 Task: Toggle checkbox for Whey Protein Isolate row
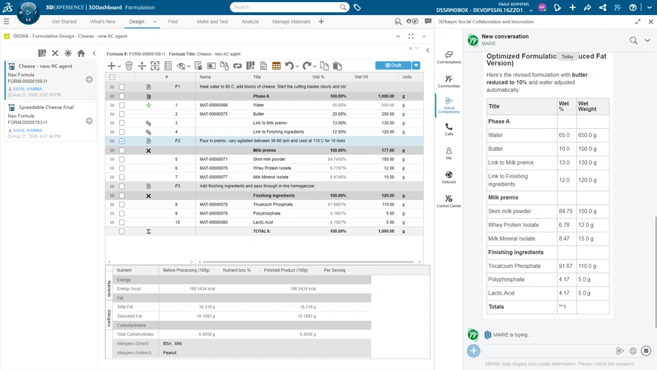pyautogui.click(x=122, y=169)
